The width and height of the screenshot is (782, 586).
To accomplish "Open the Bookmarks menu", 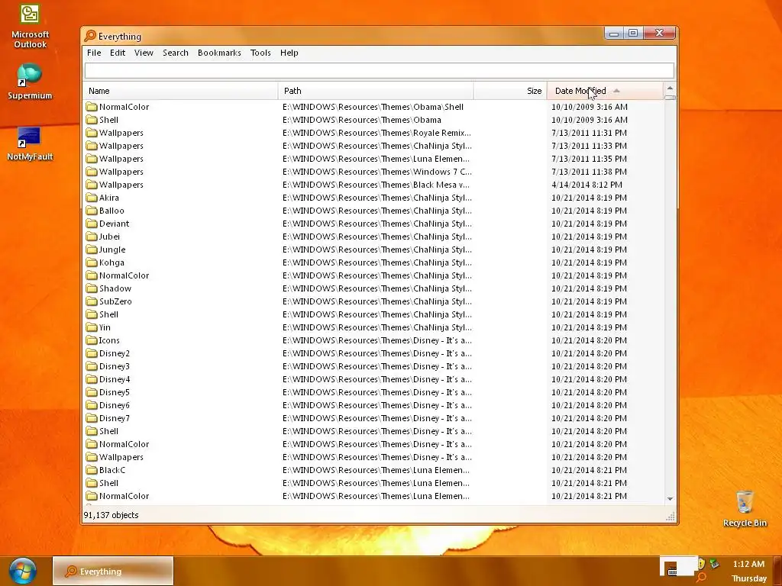I will (x=219, y=53).
